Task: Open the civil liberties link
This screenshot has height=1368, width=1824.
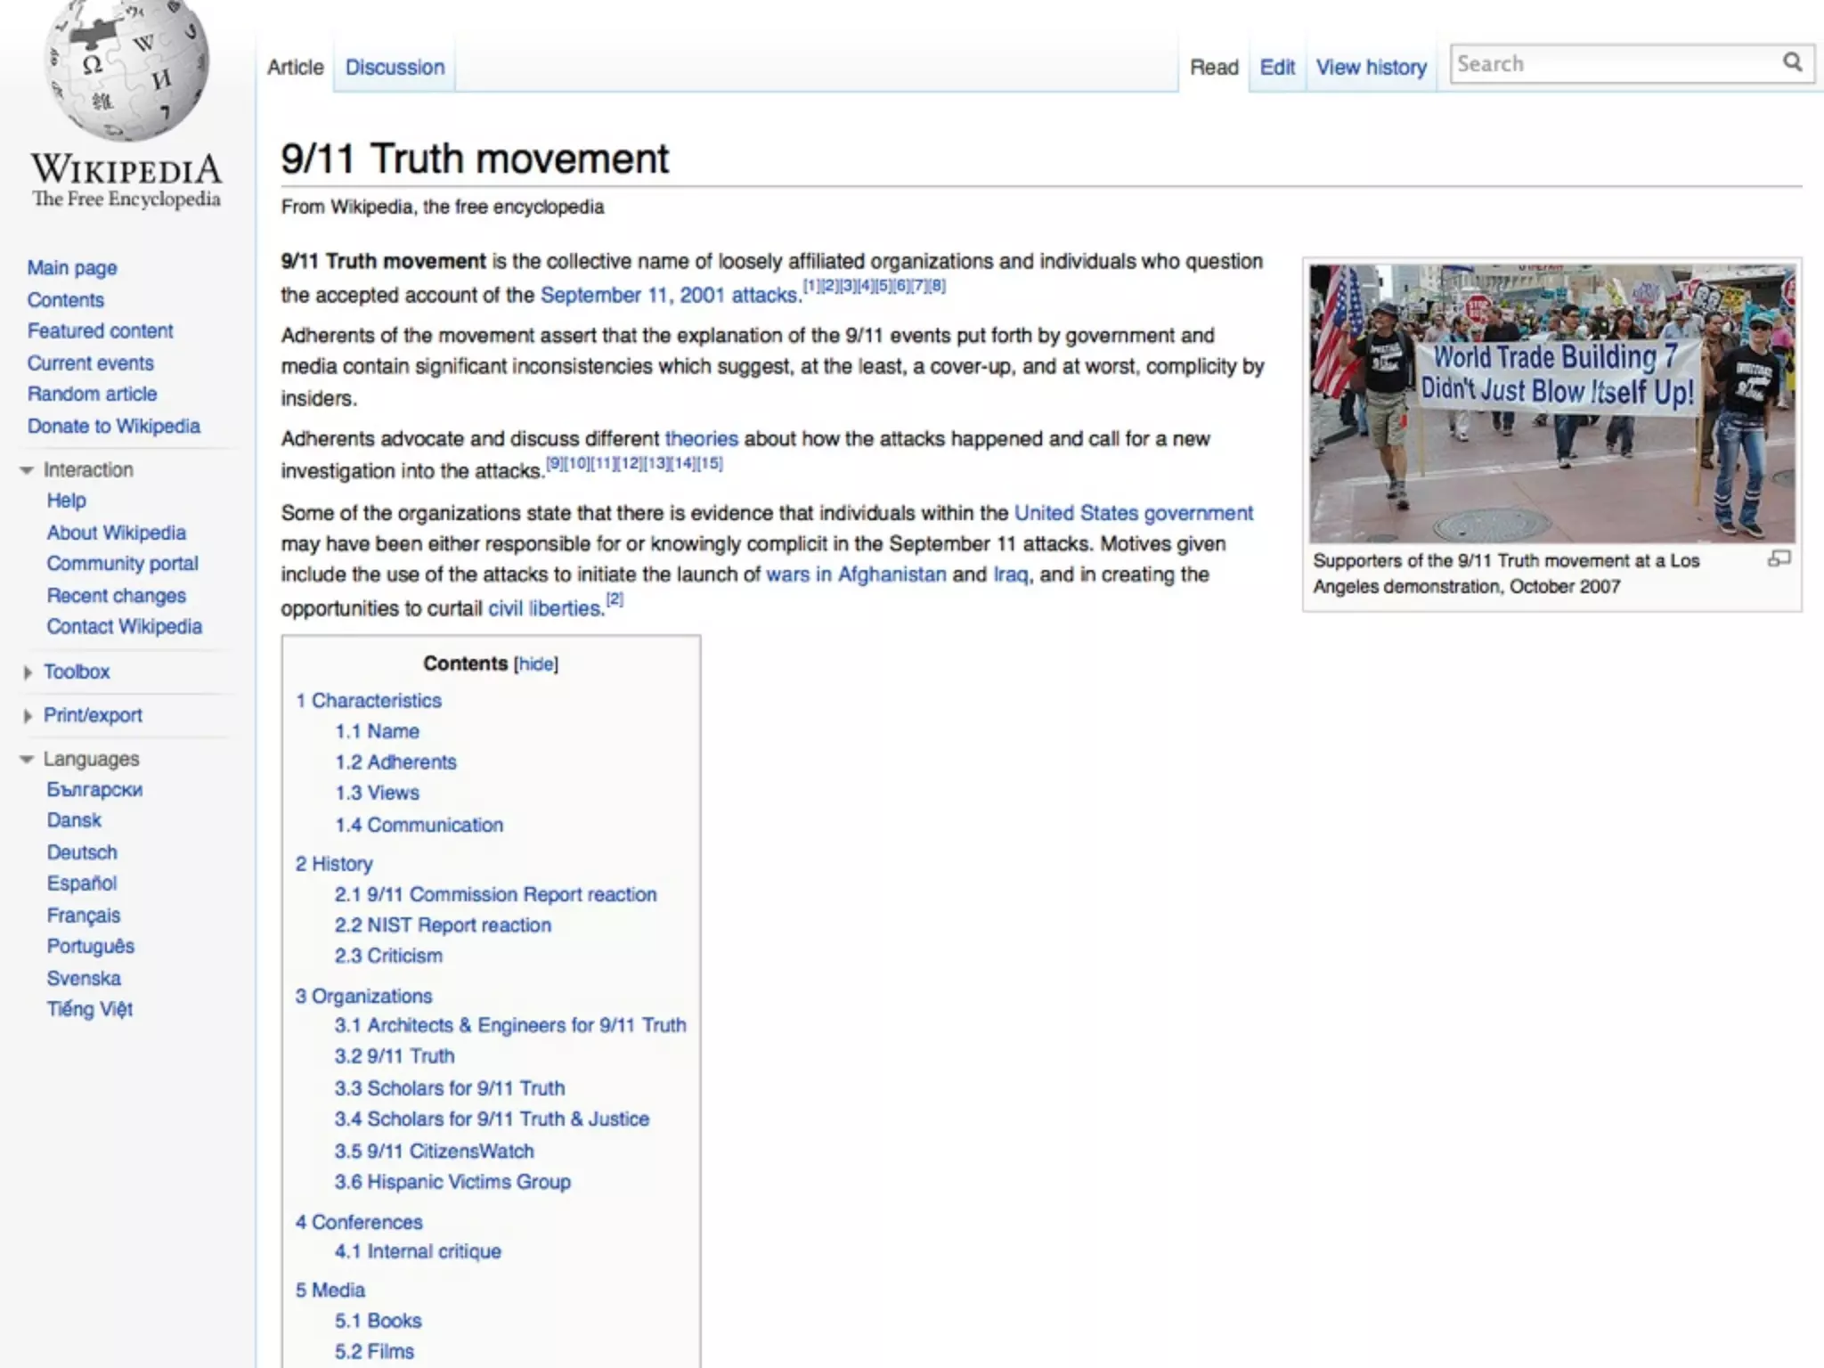Action: (545, 609)
